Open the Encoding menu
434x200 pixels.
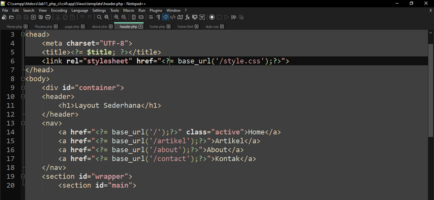coord(59,11)
